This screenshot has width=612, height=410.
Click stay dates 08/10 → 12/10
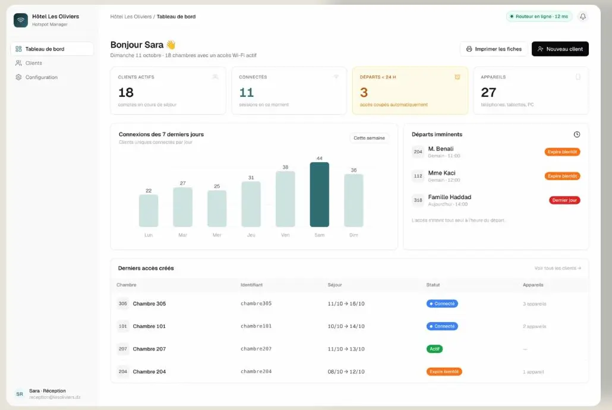click(346, 371)
